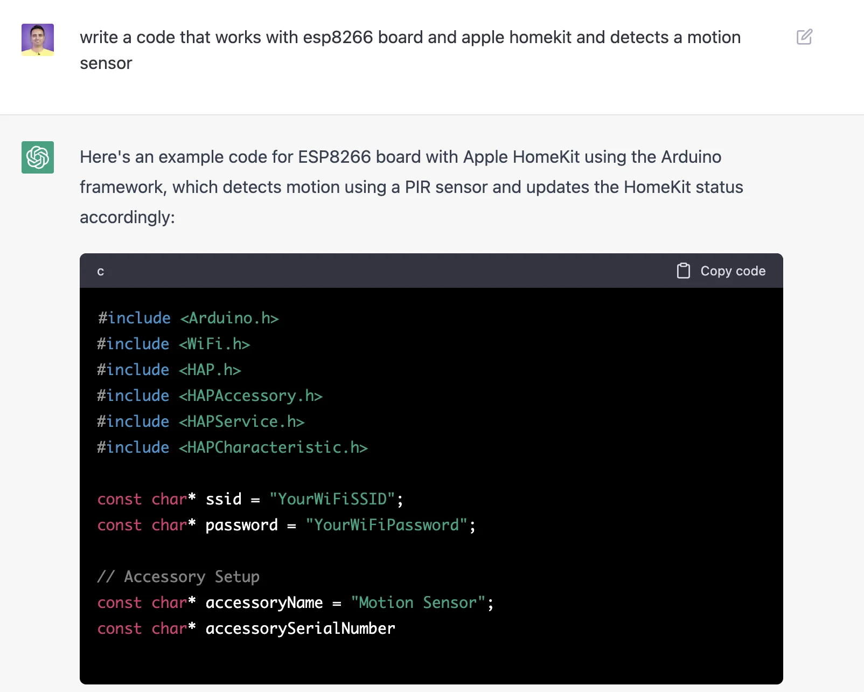
Task: Click the user prompt text about esp8266
Action: pyautogui.click(x=410, y=50)
